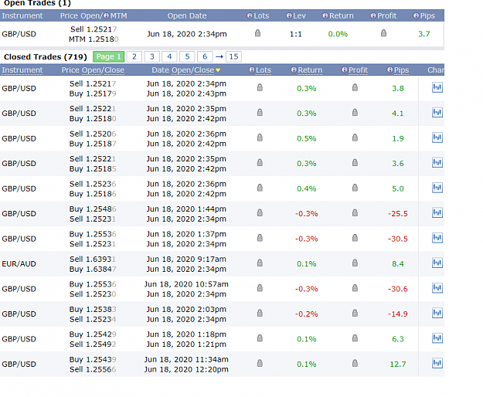
Task: Open chart for the 12.7 pips trade
Action: [x=437, y=364]
